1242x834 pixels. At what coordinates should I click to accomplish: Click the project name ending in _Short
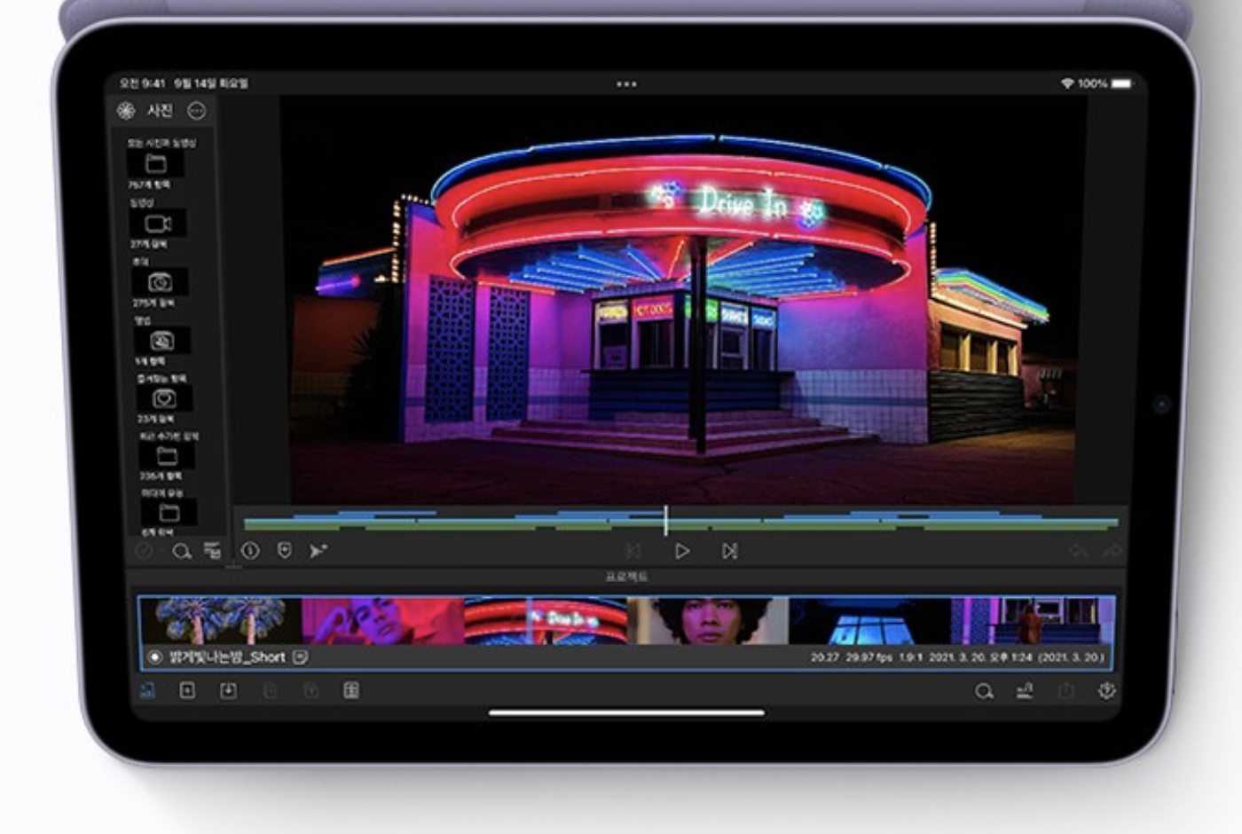pos(227,657)
